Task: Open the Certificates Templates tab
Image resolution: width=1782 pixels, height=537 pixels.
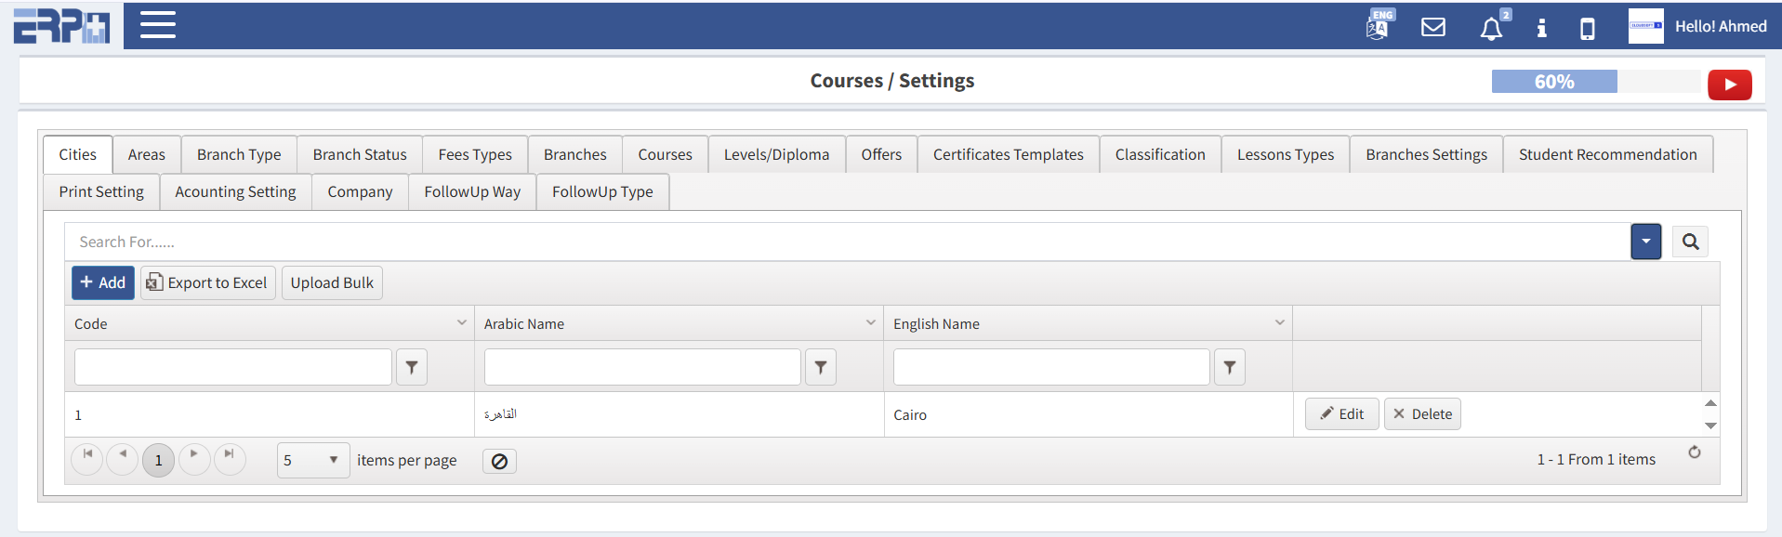Action: [x=1008, y=154]
